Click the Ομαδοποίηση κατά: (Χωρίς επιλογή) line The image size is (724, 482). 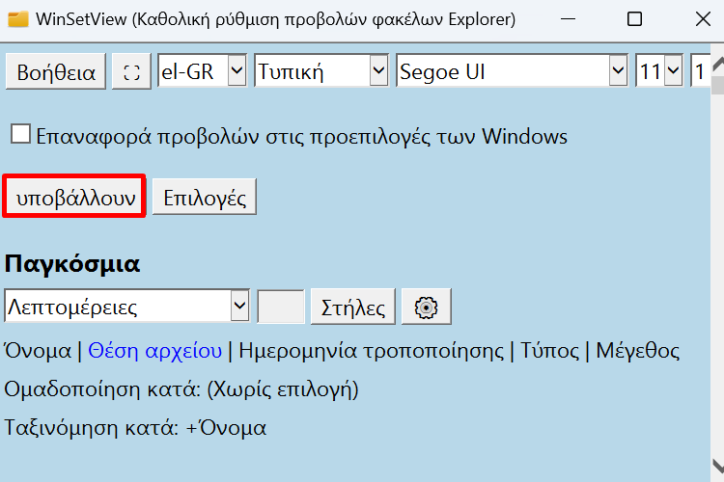click(181, 389)
